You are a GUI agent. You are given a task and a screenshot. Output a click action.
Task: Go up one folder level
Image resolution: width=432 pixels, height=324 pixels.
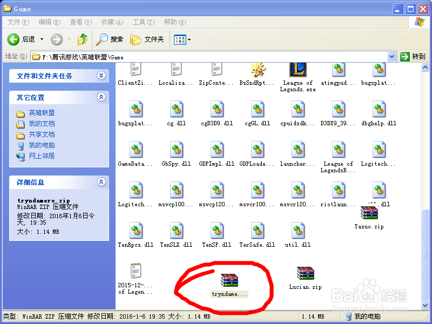[83, 39]
